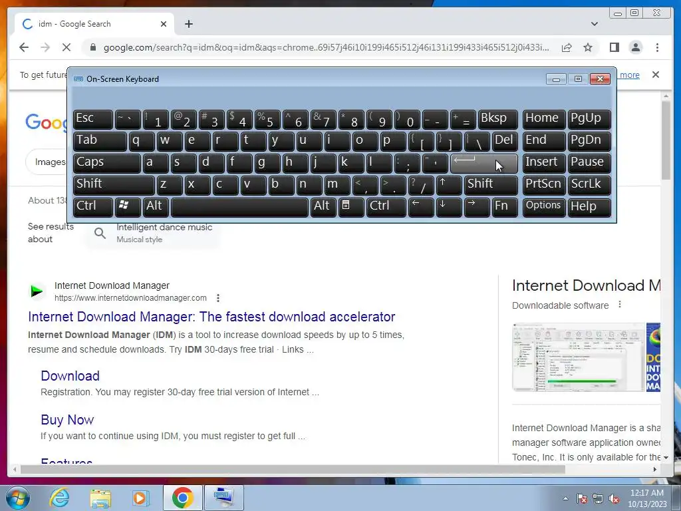681x511 pixels.
Task: Click the learn more link in notification bar
Action: (x=629, y=75)
